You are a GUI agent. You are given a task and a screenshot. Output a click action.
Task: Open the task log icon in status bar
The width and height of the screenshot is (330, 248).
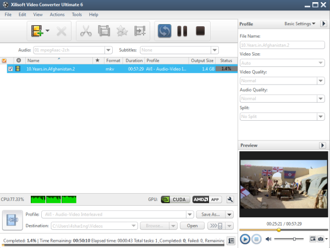tap(231, 241)
